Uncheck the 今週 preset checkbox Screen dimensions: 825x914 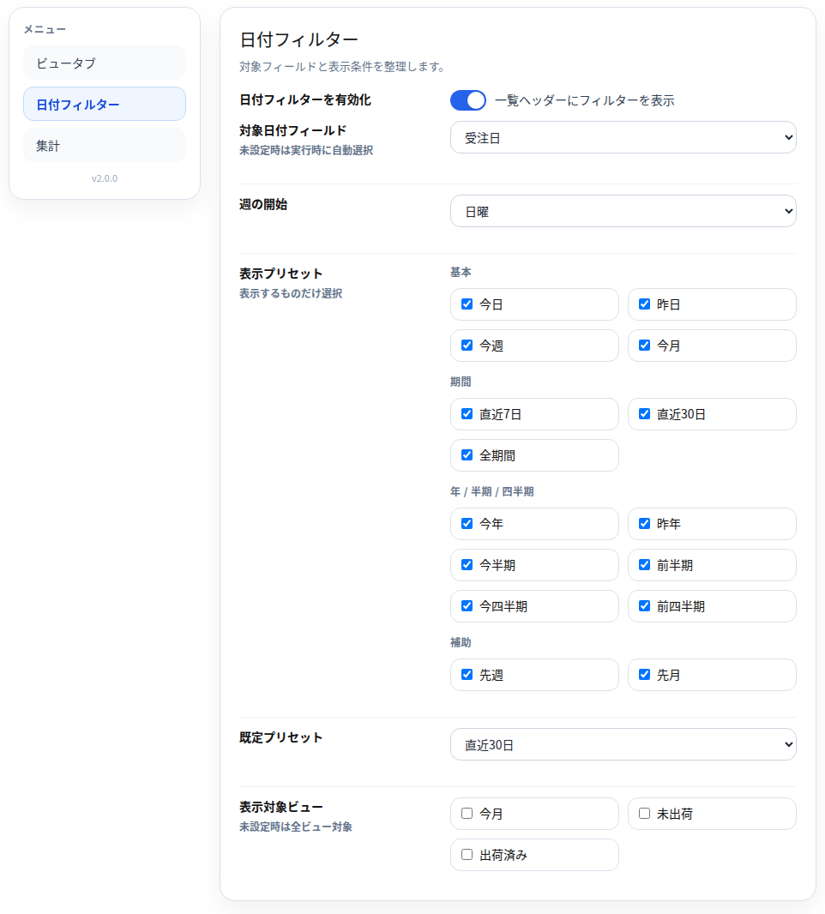(467, 345)
